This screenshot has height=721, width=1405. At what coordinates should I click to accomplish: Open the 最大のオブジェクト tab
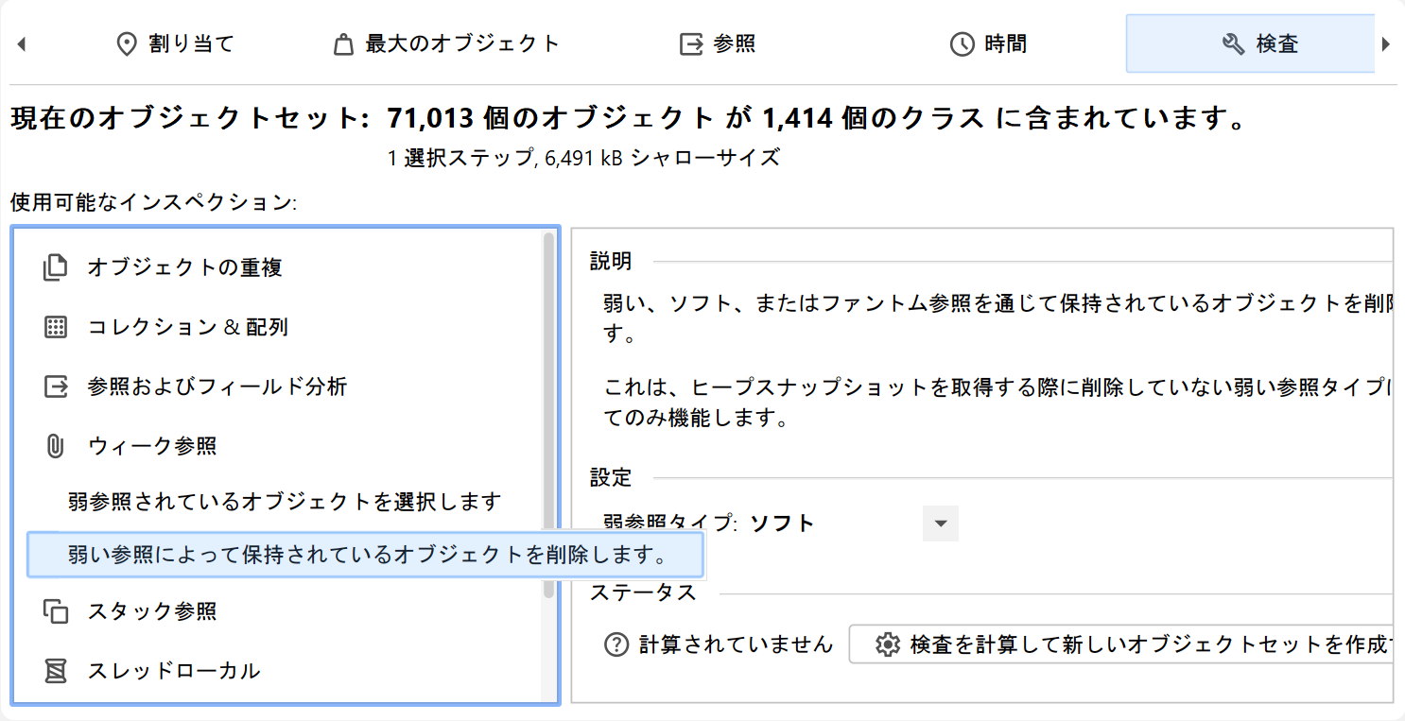446,44
